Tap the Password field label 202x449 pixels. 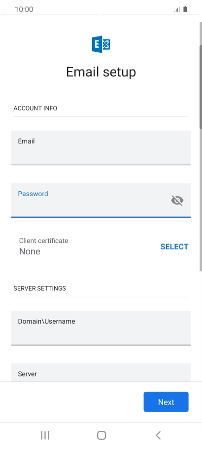33,194
